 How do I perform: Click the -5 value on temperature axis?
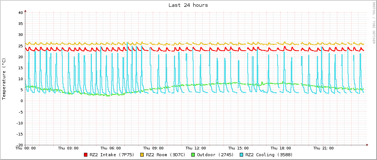click(20, 112)
